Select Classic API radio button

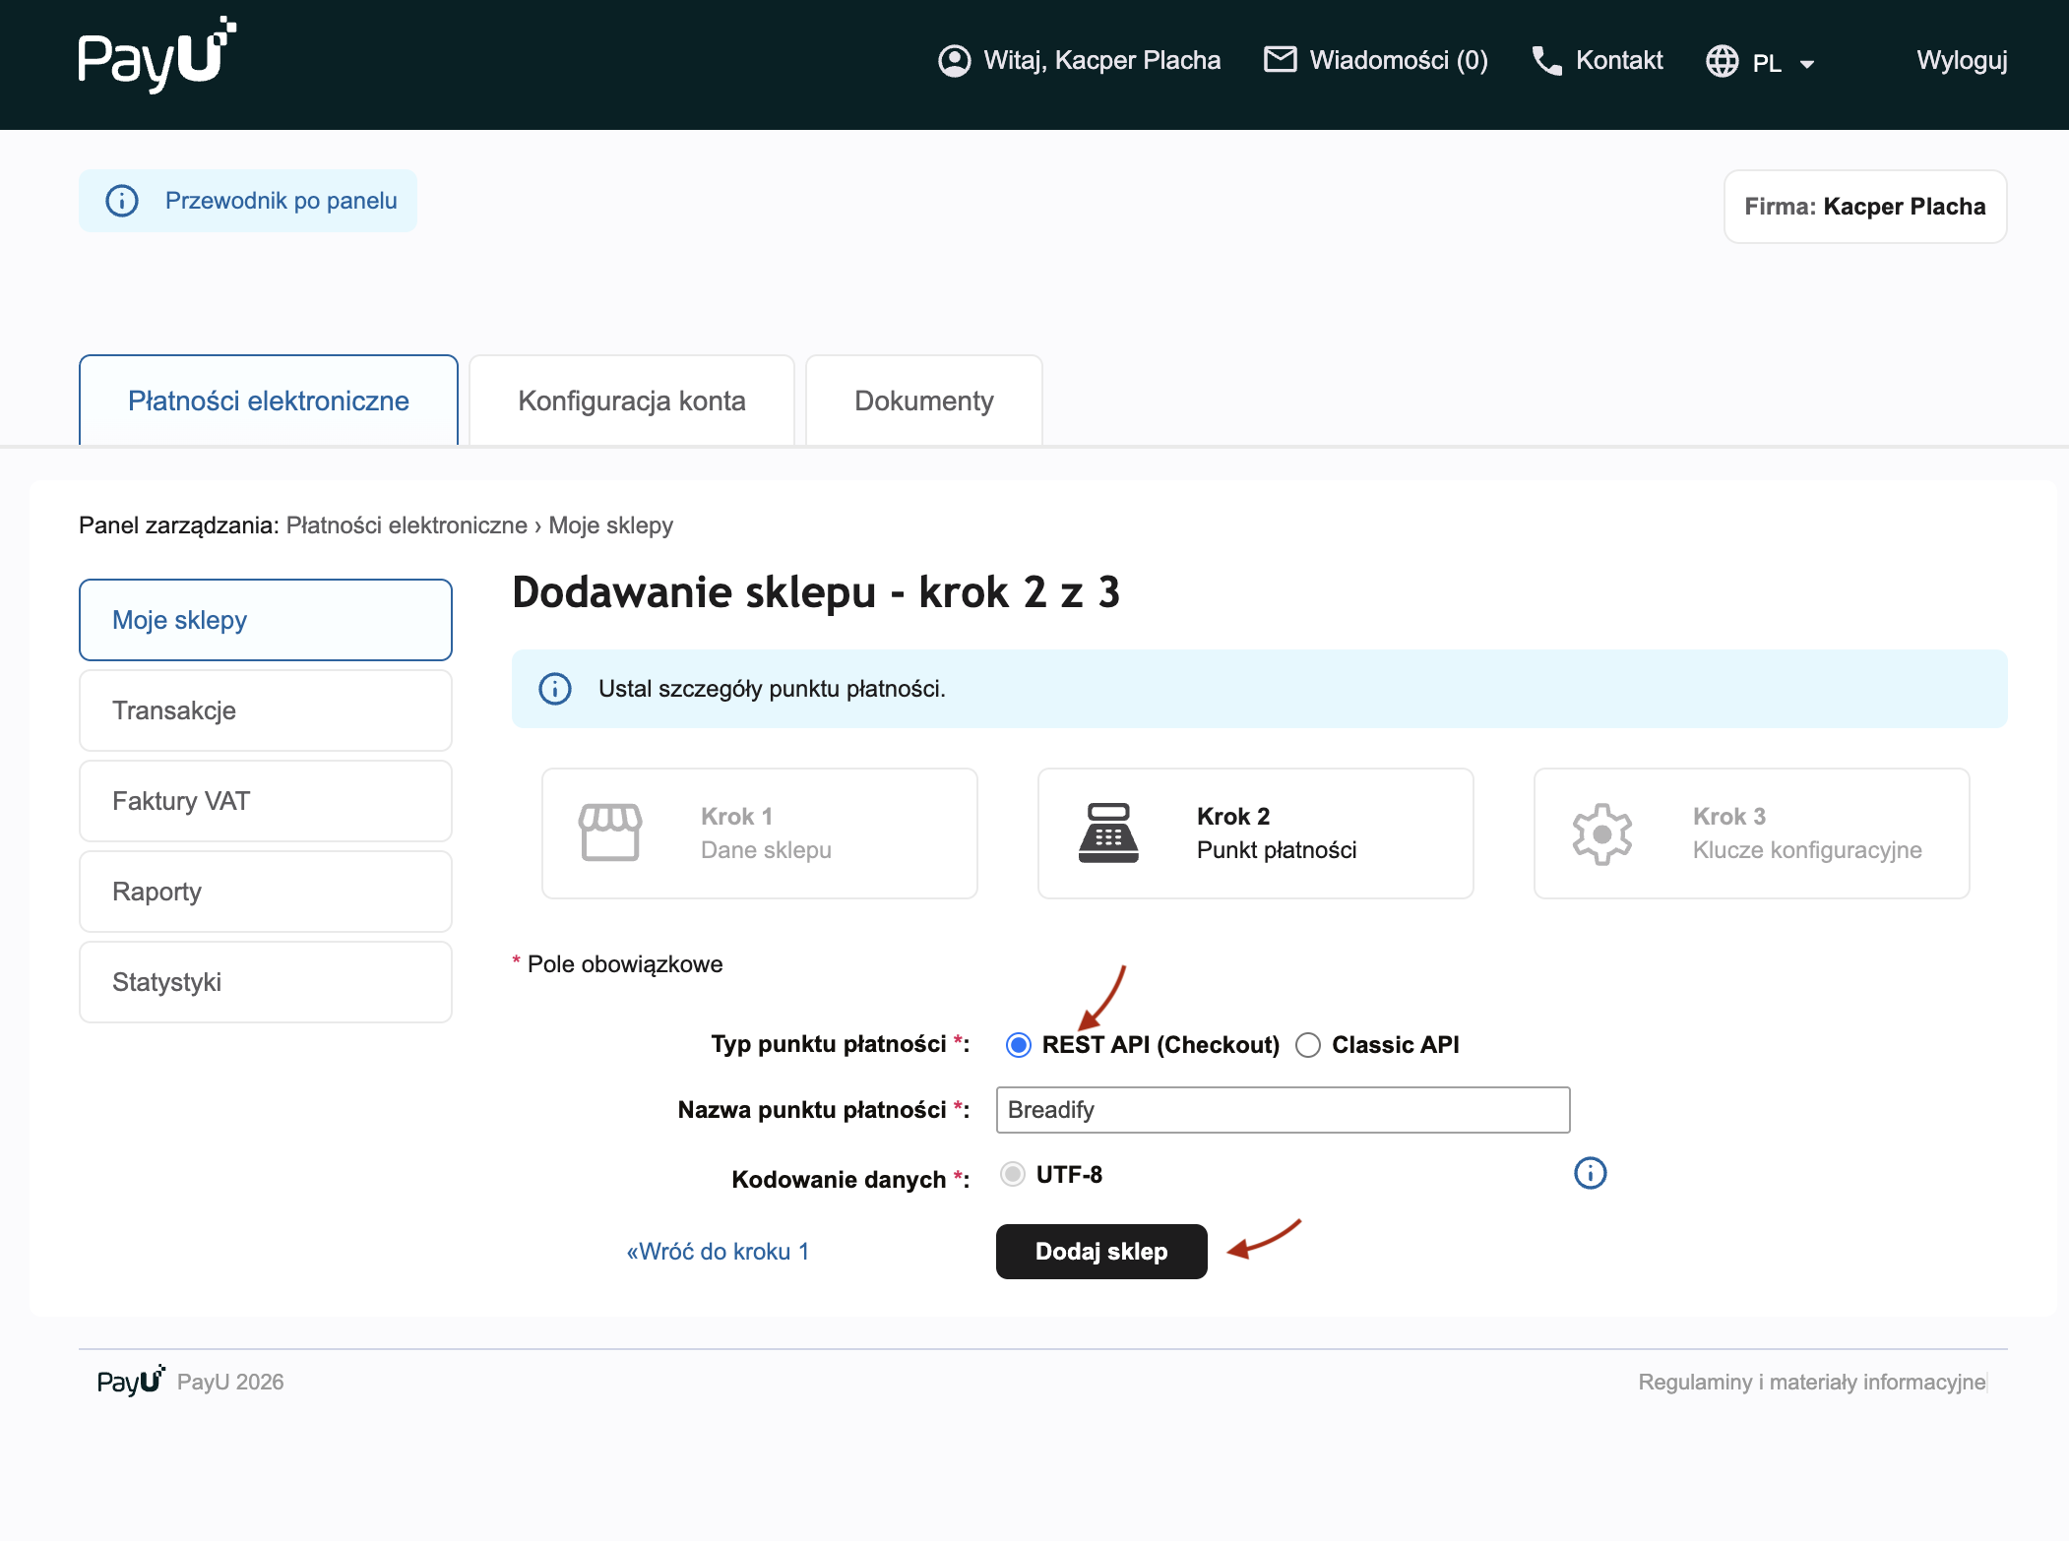[x=1308, y=1045]
